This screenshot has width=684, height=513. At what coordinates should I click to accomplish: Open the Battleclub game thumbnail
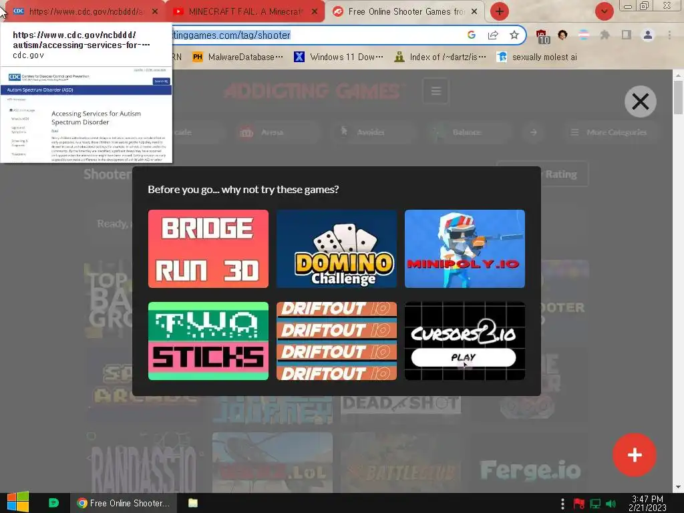(x=401, y=462)
